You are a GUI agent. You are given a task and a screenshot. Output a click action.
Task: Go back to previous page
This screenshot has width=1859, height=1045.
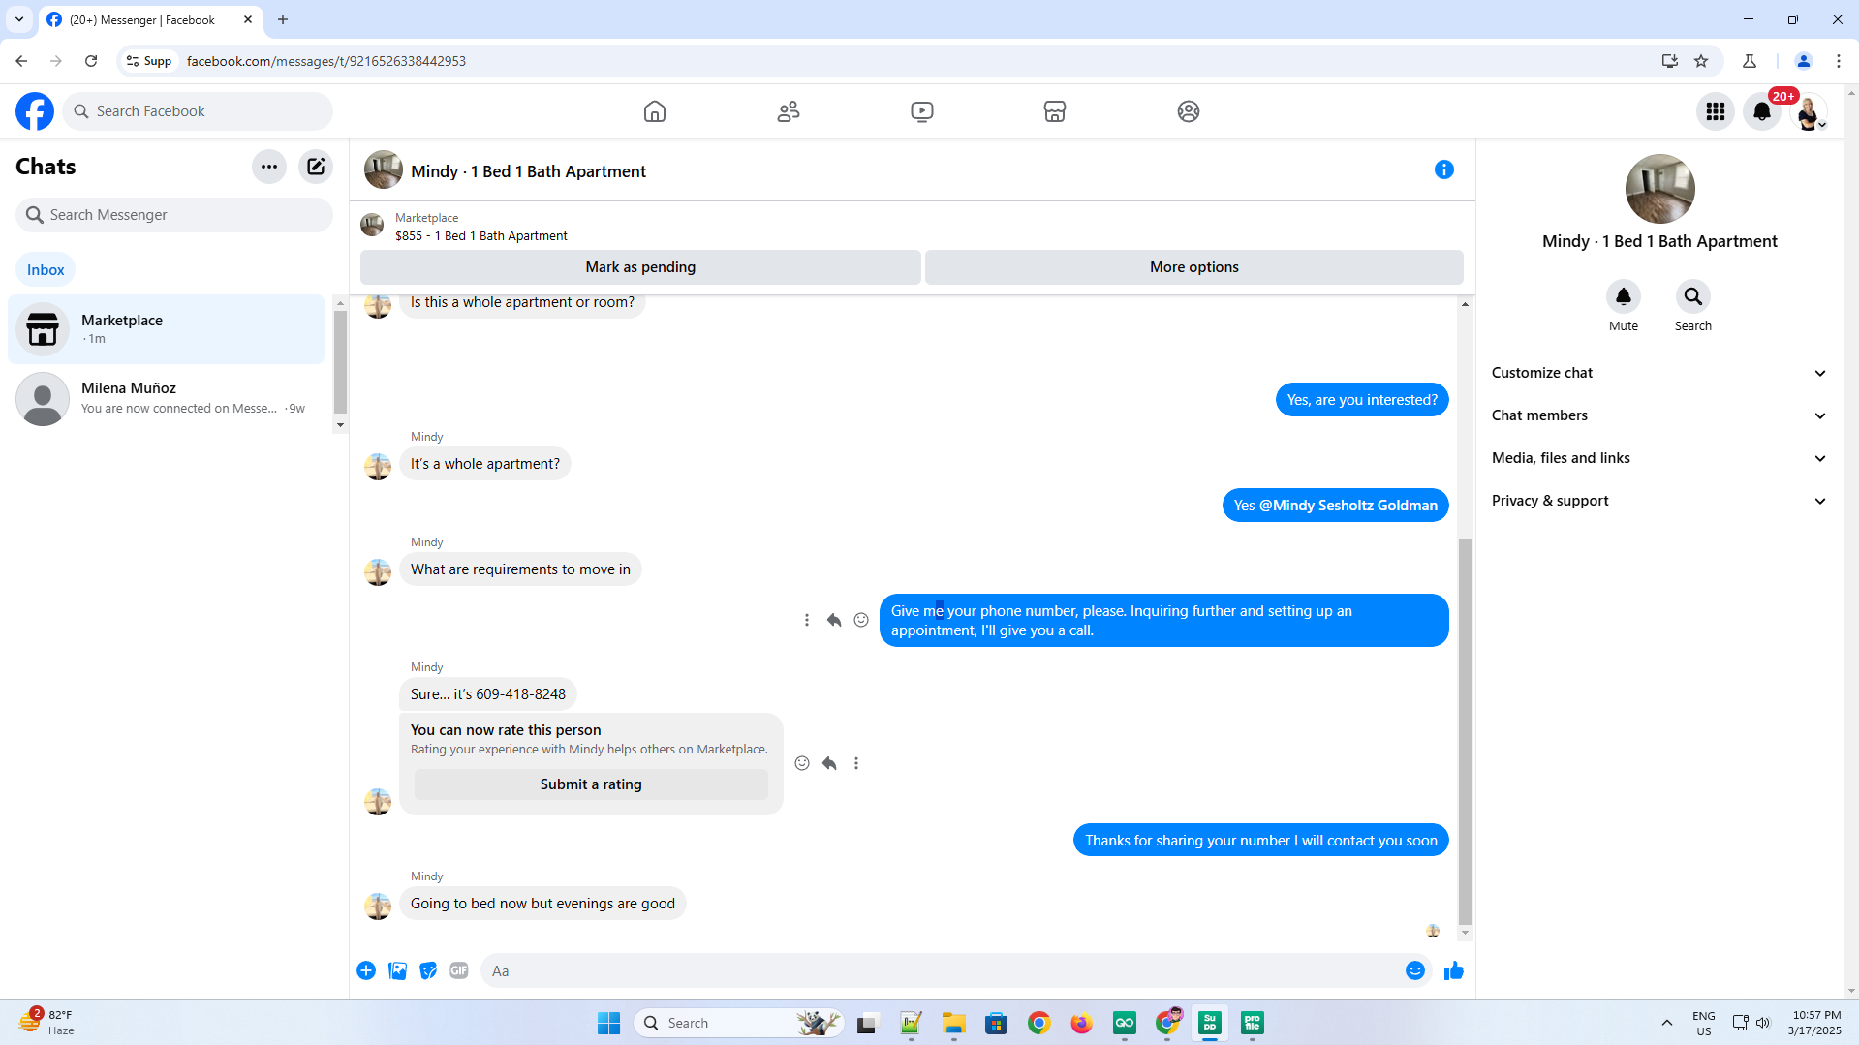(21, 61)
